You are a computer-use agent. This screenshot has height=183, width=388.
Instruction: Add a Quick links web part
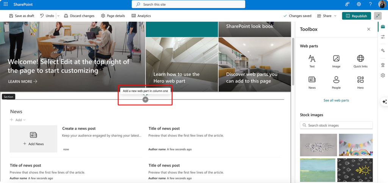click(360, 61)
